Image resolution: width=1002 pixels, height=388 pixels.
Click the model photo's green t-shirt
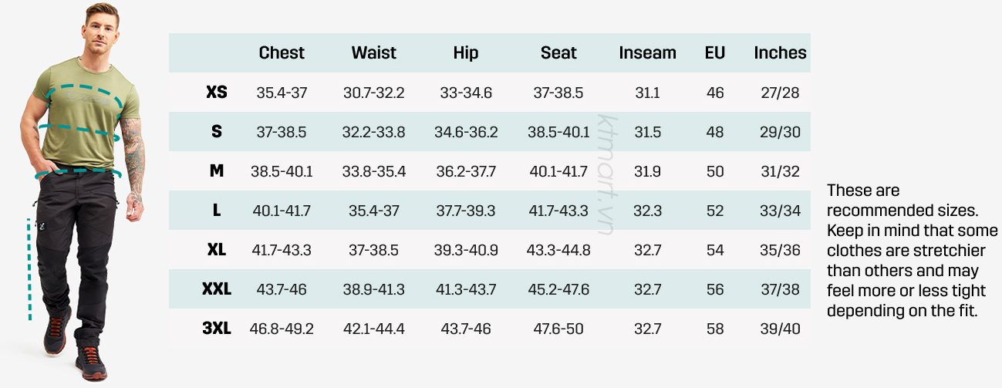click(x=83, y=116)
